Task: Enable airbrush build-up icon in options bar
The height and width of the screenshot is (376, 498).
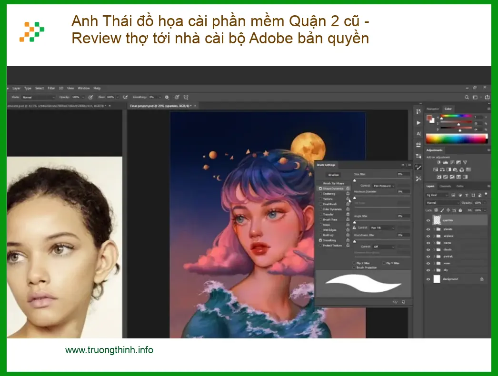Action: tap(126, 97)
